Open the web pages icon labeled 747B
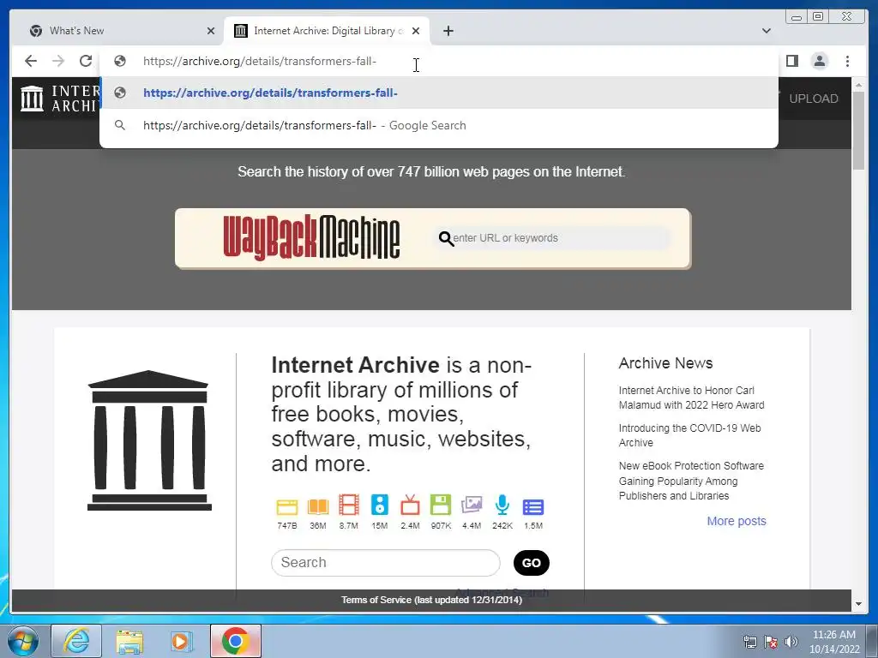 (286, 506)
